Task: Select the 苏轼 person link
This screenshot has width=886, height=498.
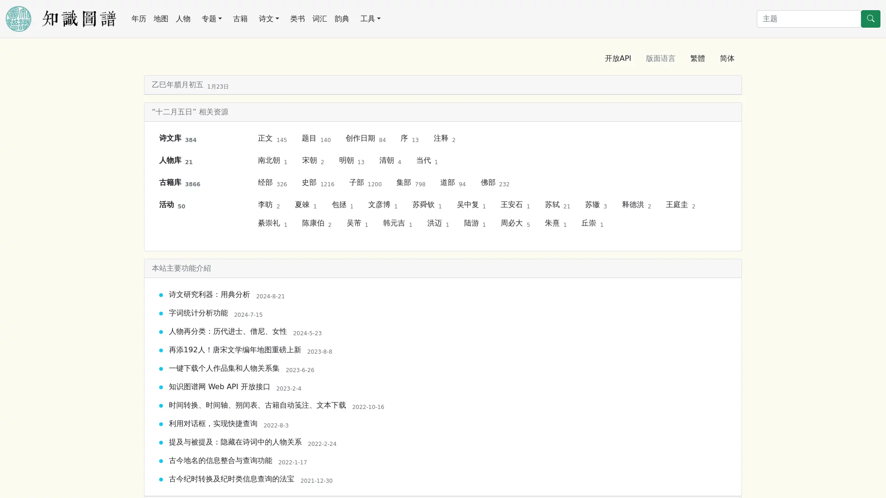Action: (x=551, y=204)
